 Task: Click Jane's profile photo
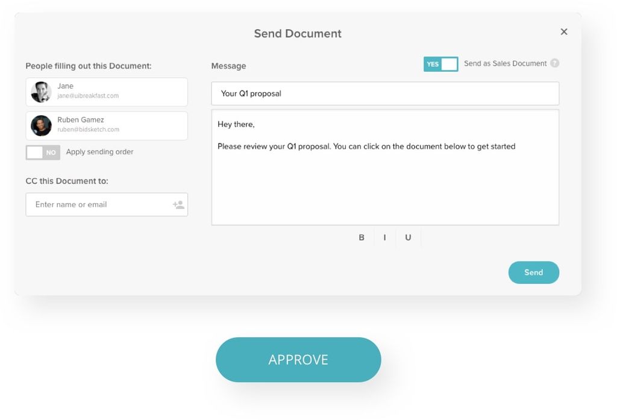point(40,92)
